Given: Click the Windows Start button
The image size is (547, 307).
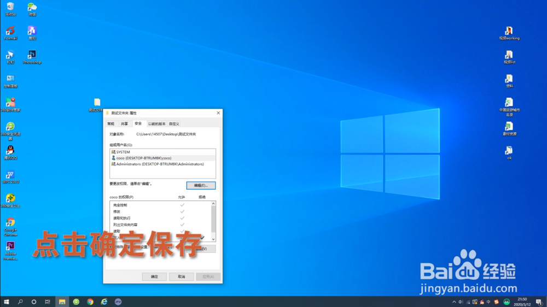Looking at the screenshot, I should point(6,302).
